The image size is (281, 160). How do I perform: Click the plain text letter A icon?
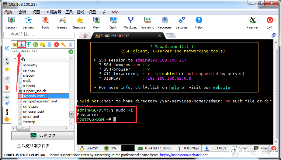71,45
